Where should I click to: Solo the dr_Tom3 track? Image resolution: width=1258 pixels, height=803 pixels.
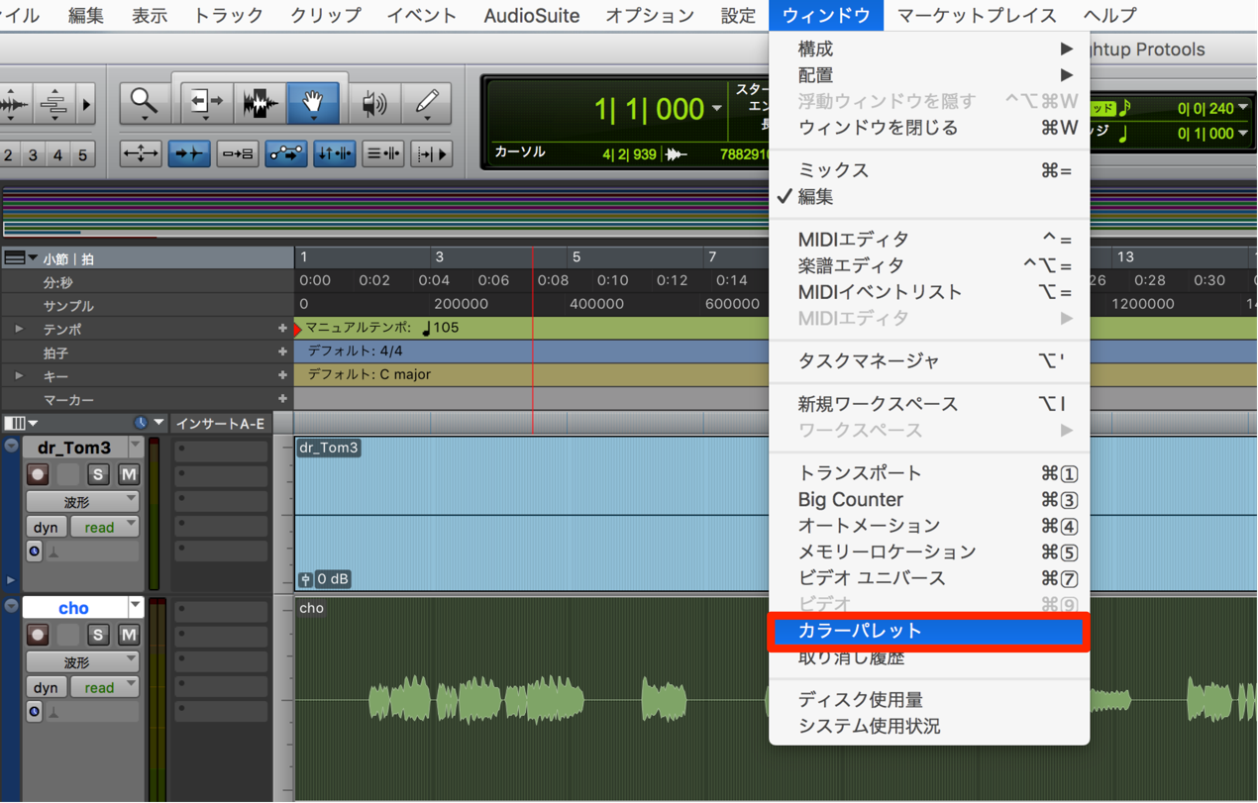pyautogui.click(x=97, y=474)
